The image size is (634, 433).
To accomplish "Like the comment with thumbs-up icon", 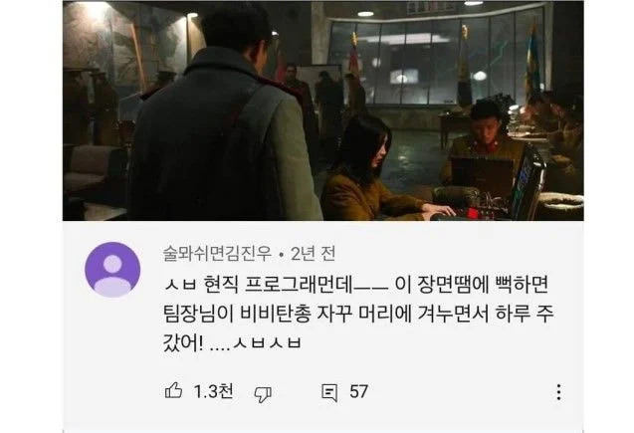I will [x=173, y=391].
